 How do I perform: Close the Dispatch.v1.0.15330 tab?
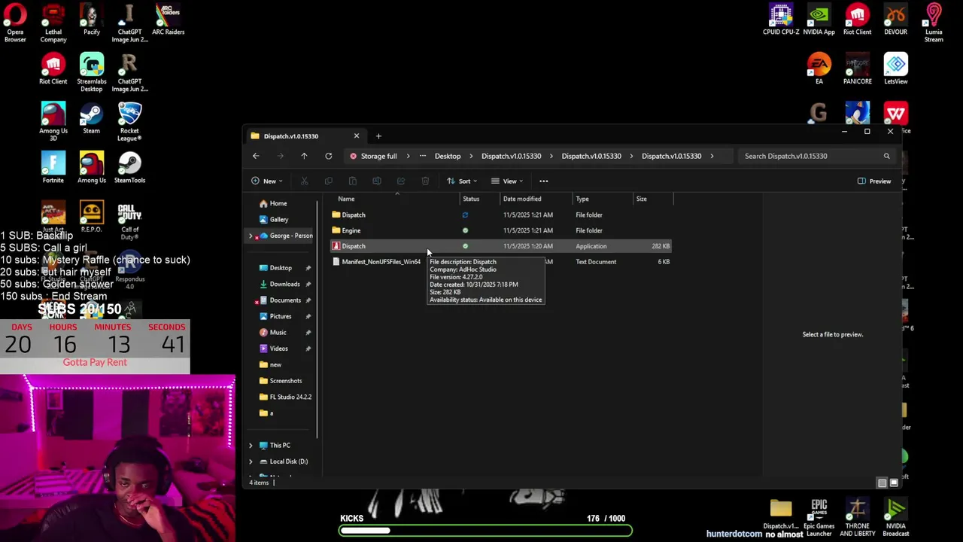[357, 136]
